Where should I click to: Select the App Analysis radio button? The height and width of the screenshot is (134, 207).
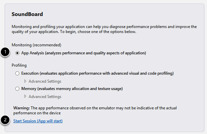click(17, 53)
